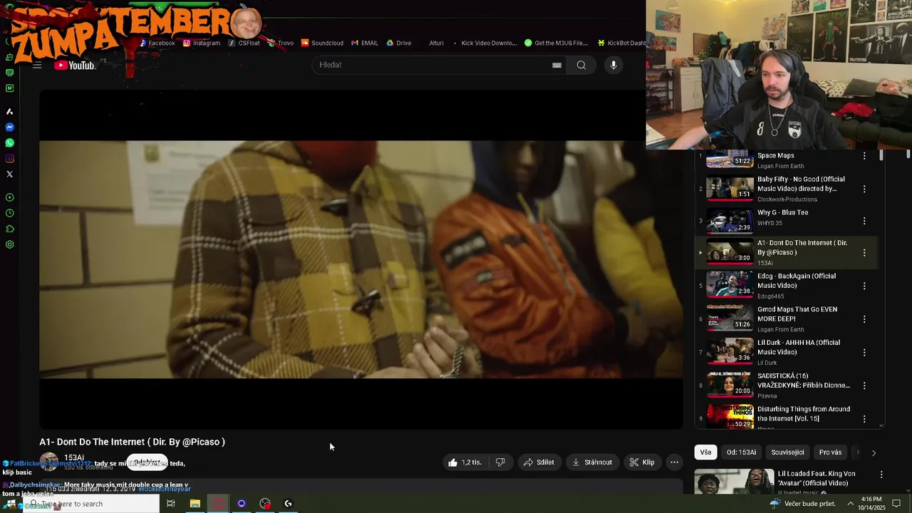This screenshot has height=513, width=912.
Task: Play Why G - Blue Tee playlist item
Action: pos(786,219)
